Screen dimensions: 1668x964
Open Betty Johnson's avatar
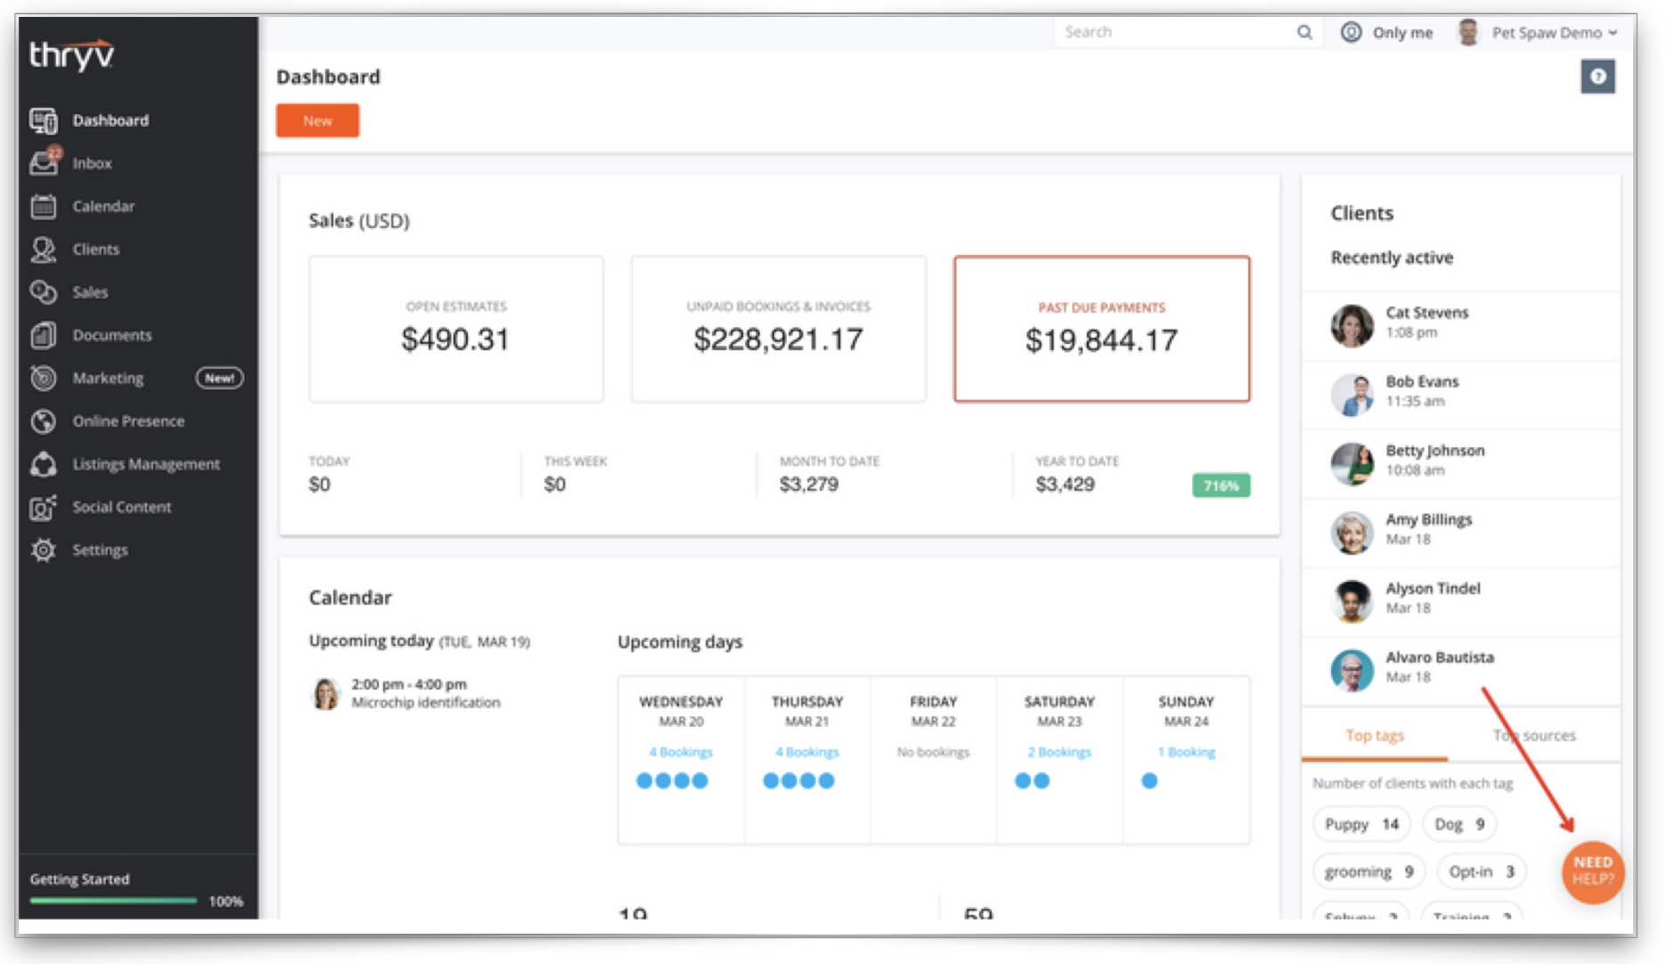[x=1353, y=462]
